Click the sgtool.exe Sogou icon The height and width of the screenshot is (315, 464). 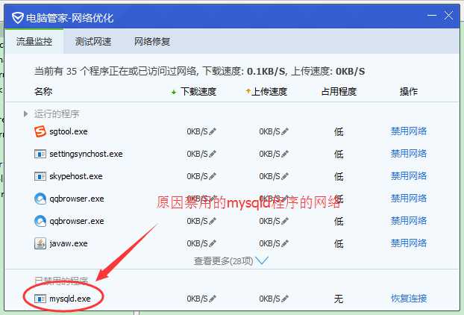point(40,131)
